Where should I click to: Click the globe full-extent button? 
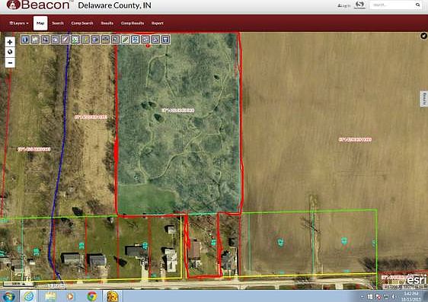point(10,52)
